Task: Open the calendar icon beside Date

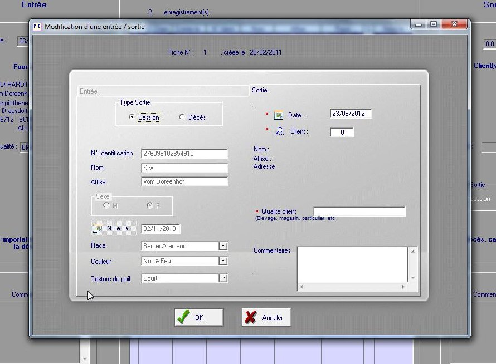Action: click(x=279, y=115)
